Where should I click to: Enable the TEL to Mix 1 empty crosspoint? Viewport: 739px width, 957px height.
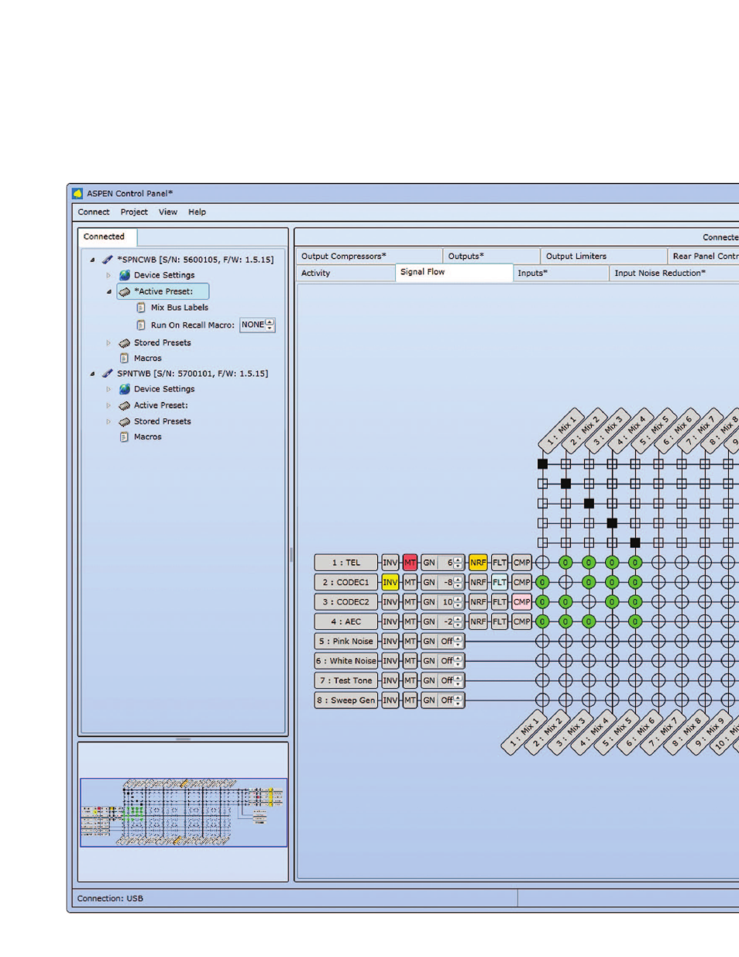pyautogui.click(x=542, y=563)
